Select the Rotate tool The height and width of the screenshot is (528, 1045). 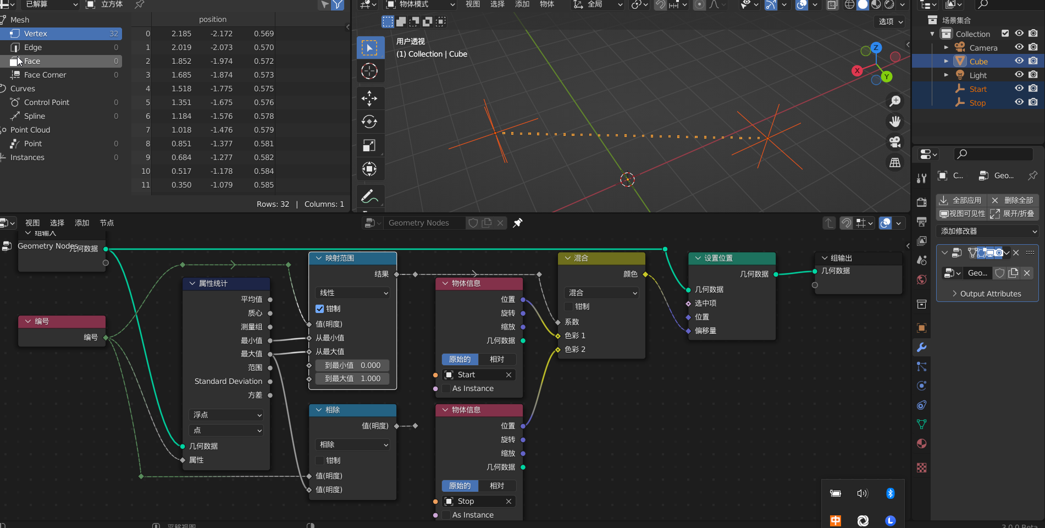(369, 122)
